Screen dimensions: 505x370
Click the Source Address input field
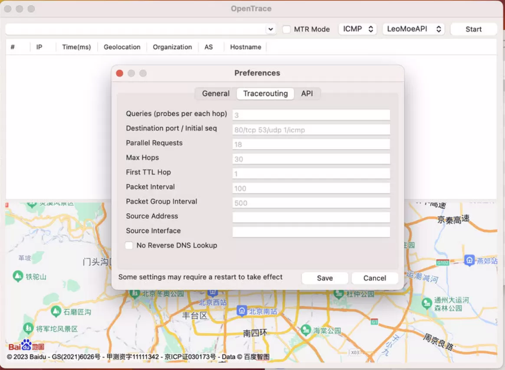(311, 217)
